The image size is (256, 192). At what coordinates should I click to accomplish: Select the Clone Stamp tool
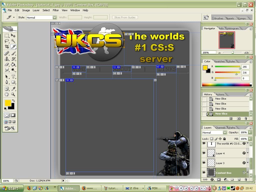(7, 59)
